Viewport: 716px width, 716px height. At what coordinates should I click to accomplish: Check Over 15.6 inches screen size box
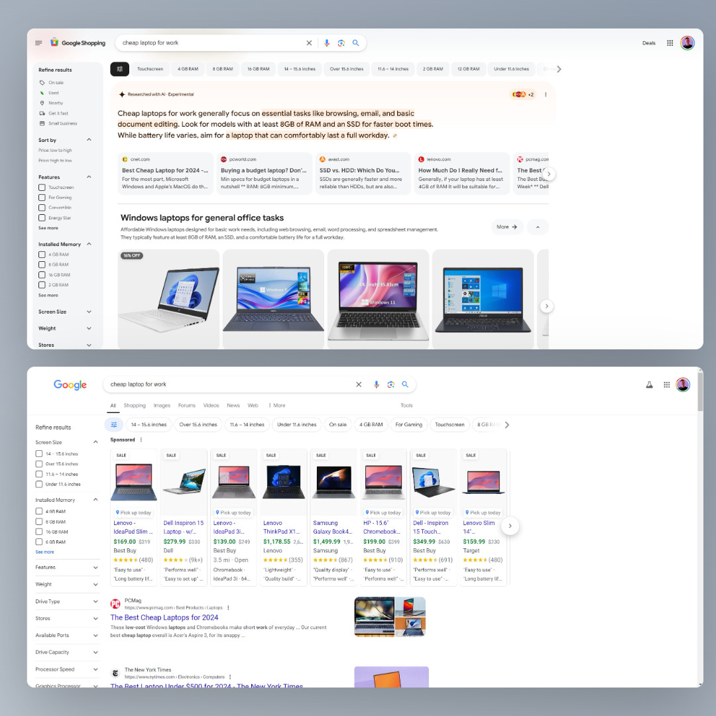39,464
